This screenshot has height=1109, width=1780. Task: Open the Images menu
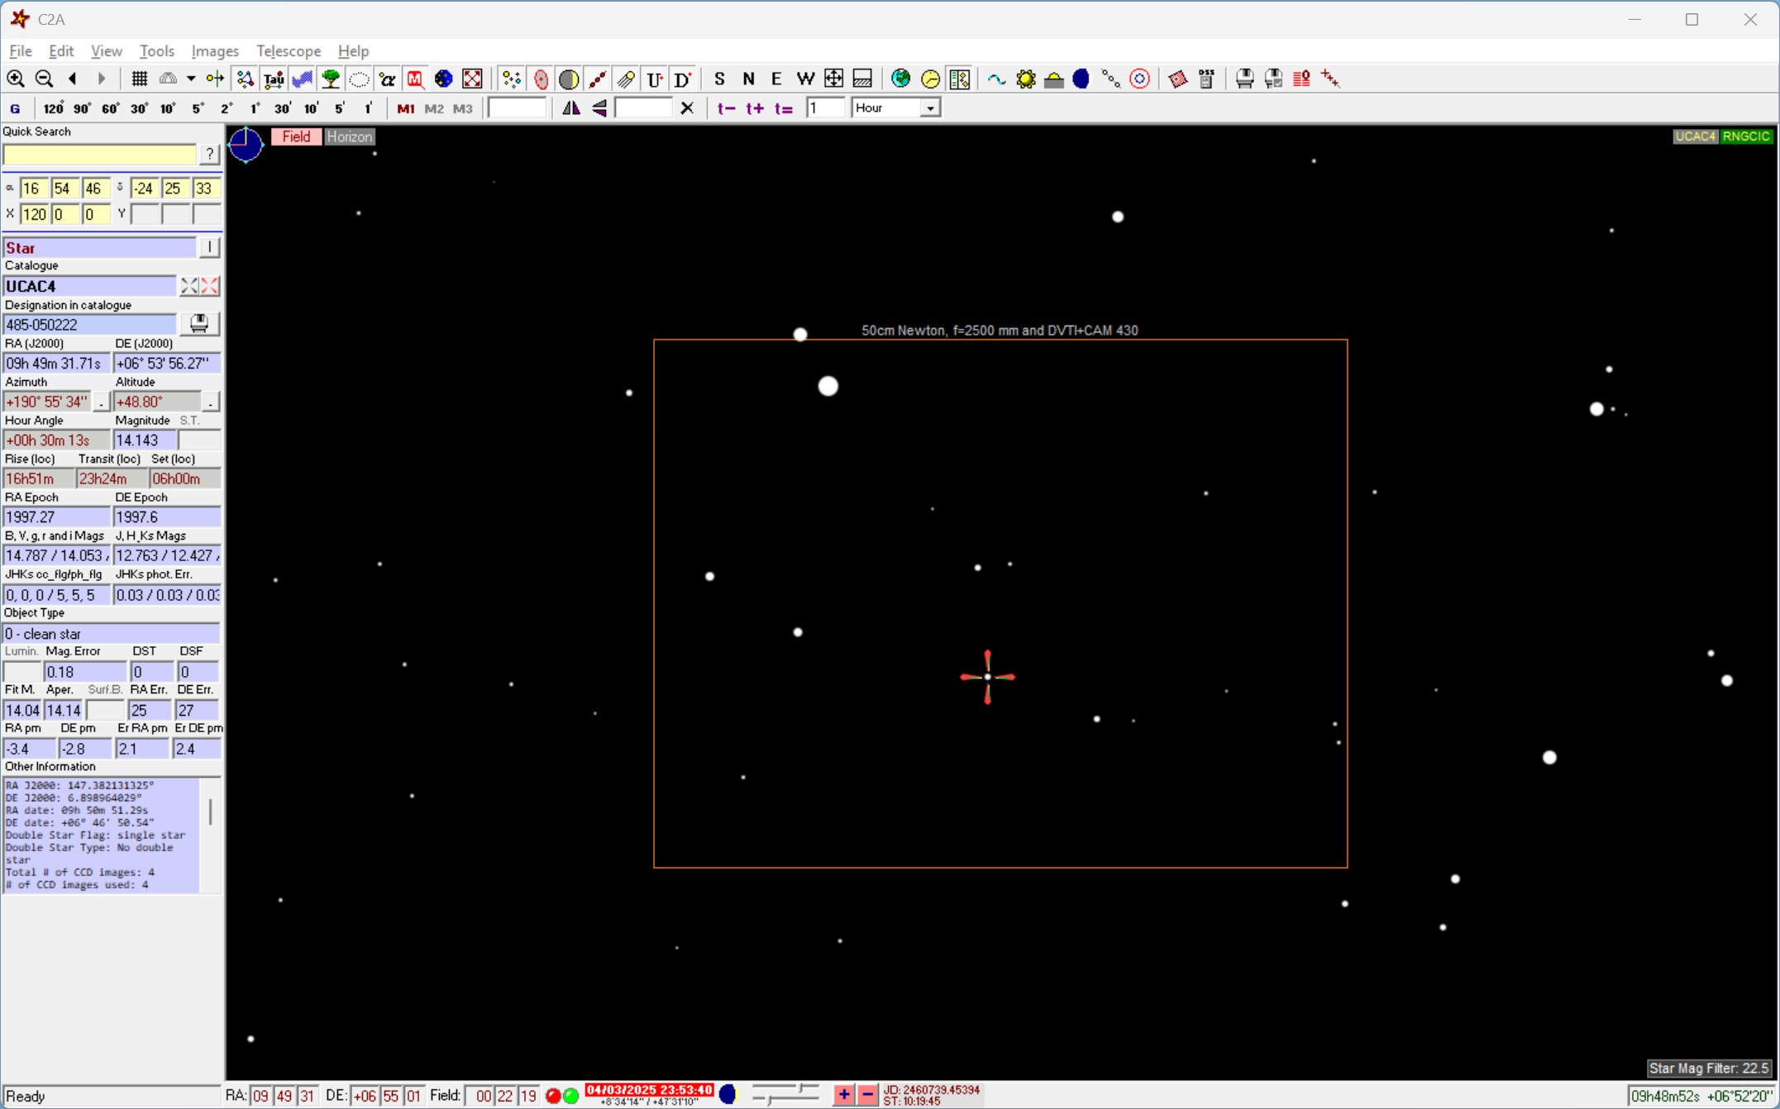215,51
